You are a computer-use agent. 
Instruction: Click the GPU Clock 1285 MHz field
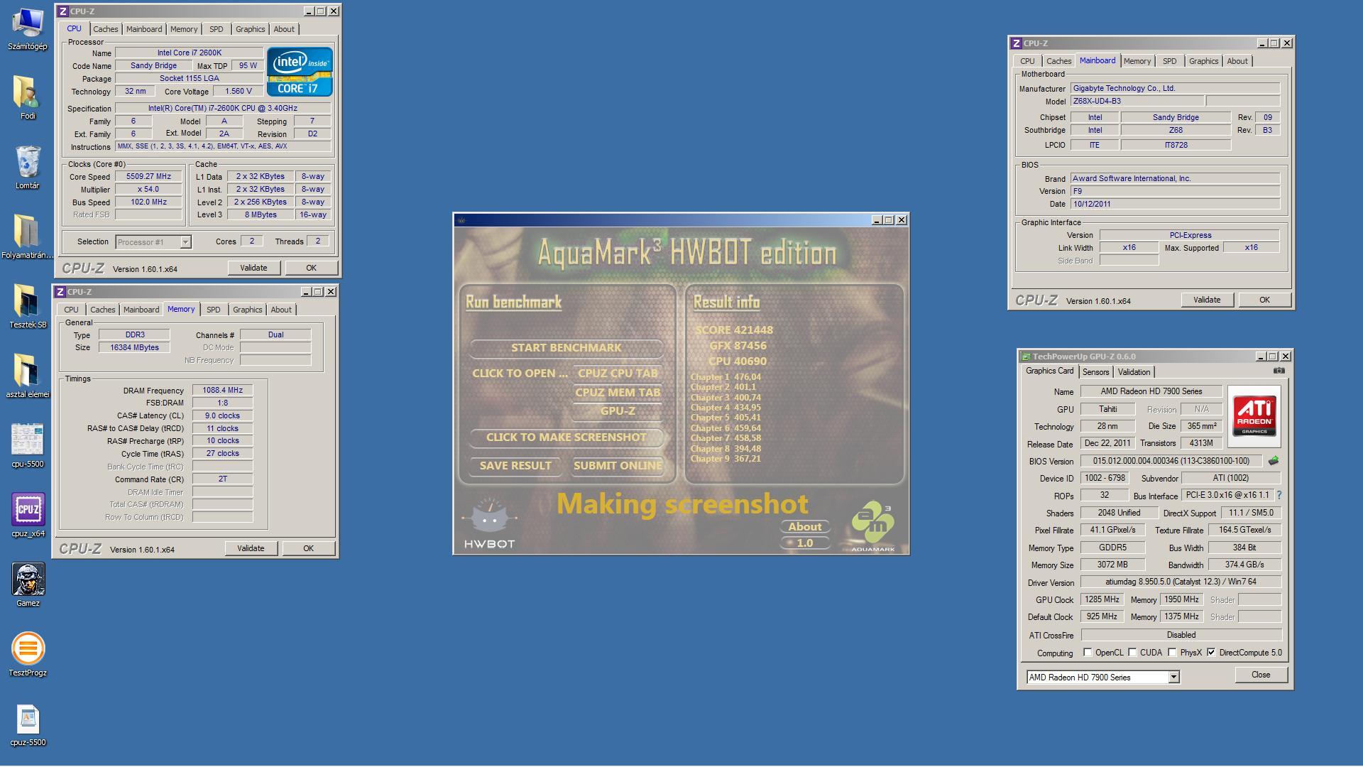click(1102, 599)
